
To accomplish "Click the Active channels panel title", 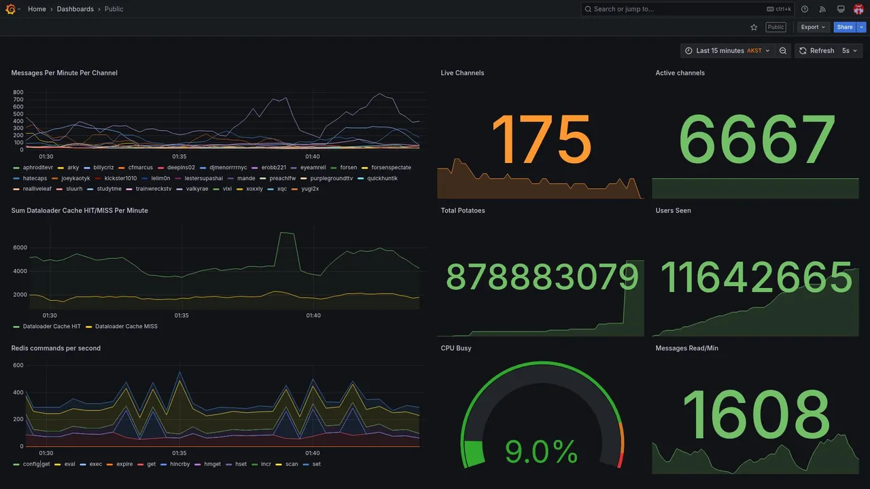I will tap(680, 73).
